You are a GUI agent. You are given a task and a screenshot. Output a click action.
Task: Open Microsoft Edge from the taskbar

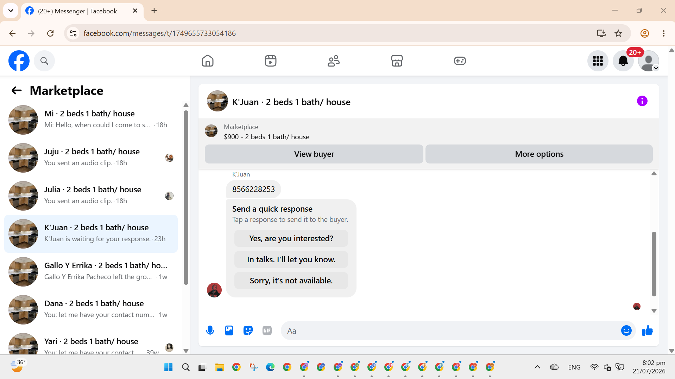point(270,367)
